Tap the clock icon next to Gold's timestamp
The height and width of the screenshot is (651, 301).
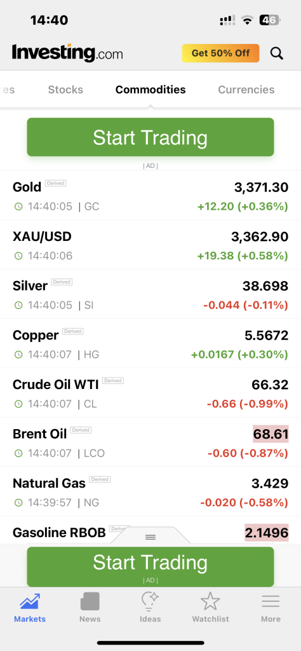point(18,207)
